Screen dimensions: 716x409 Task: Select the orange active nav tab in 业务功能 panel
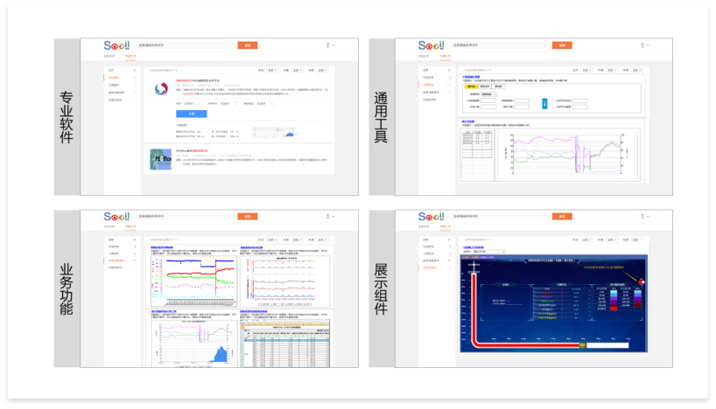point(130,226)
